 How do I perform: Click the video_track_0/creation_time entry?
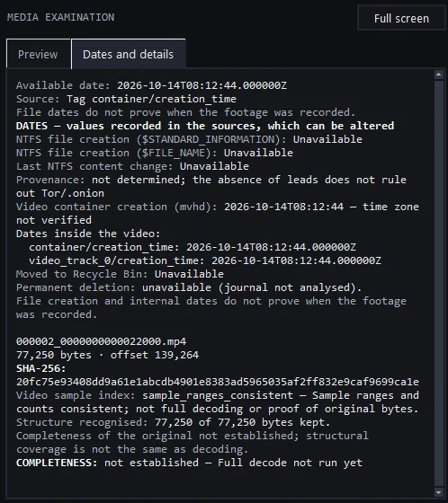[x=205, y=260]
